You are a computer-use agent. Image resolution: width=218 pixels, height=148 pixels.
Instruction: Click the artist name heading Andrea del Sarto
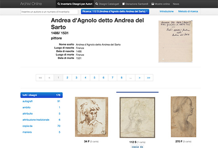(x=98, y=24)
